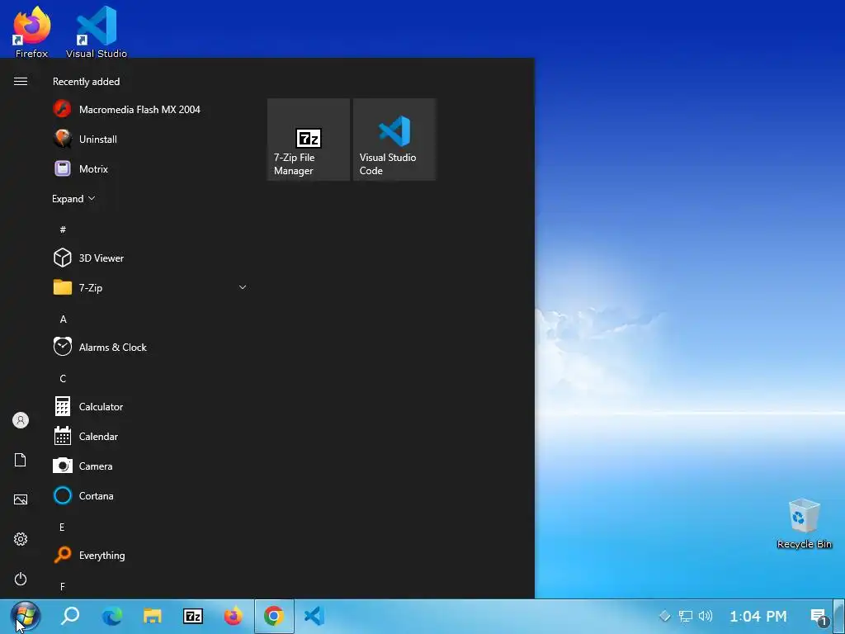Switch to Google Chrome on the taskbar
The width and height of the screenshot is (845, 634).
coord(274,616)
